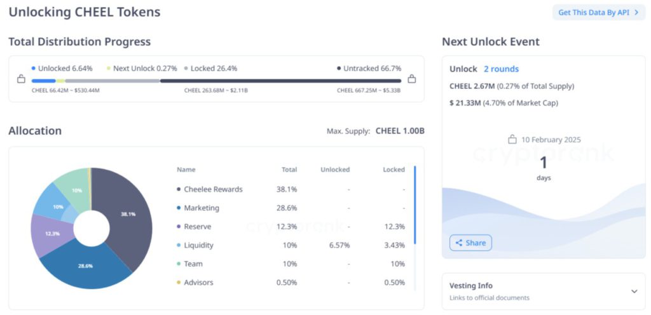Click the share icon in Share button
The width and height of the screenshot is (651, 315).
pyautogui.click(x=458, y=243)
